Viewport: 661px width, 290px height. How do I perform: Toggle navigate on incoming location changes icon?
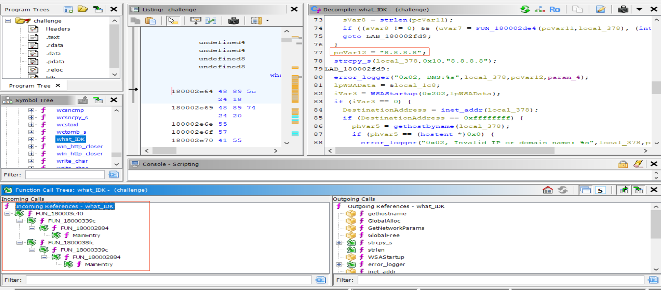point(638,190)
